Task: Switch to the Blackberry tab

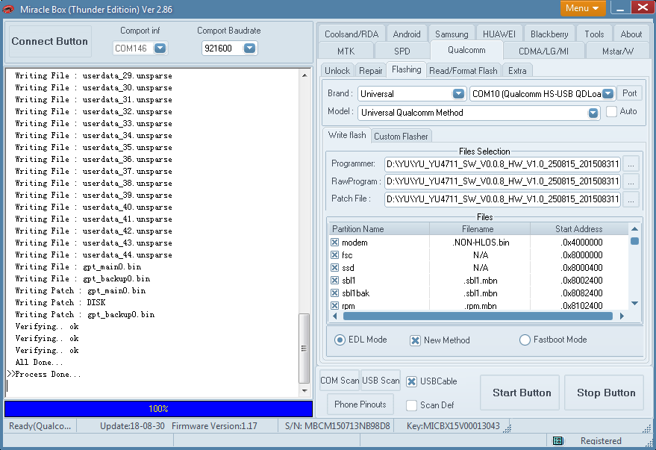Action: click(549, 34)
